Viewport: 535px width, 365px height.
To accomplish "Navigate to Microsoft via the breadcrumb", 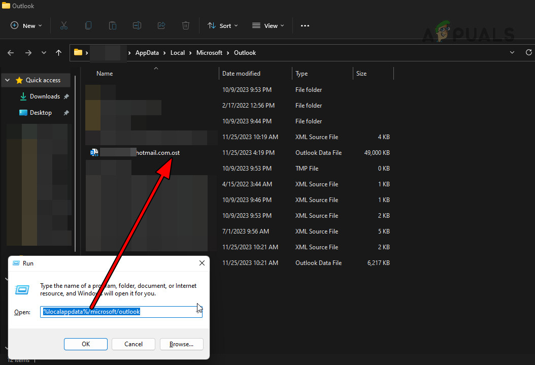I will coord(209,52).
